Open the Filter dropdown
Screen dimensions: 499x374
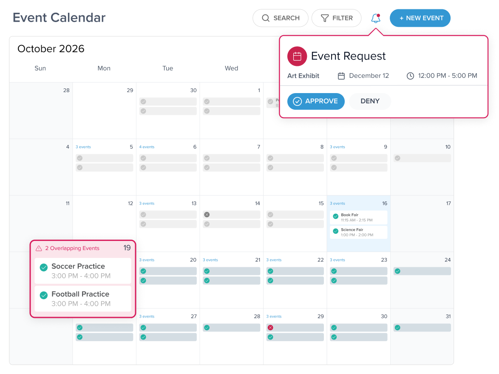point(336,18)
